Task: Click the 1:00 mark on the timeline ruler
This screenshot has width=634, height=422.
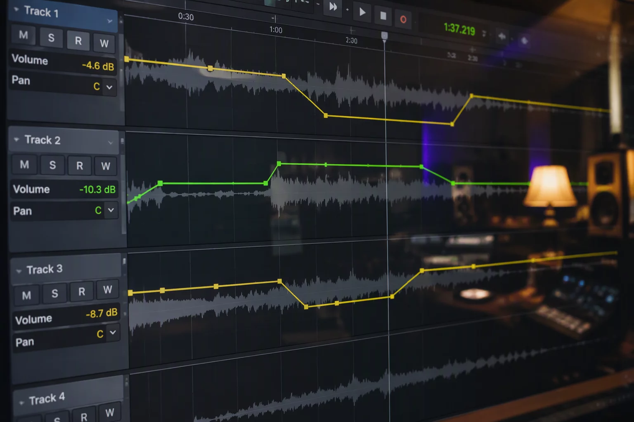Action: [x=276, y=30]
